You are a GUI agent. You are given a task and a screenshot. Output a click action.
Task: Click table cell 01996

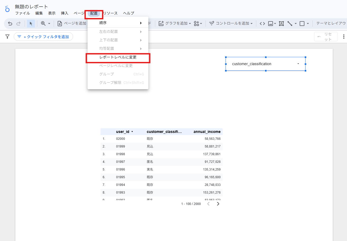tap(120, 169)
